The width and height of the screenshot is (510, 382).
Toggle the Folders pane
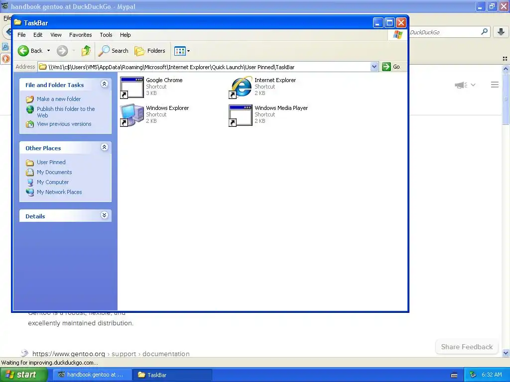(x=150, y=51)
